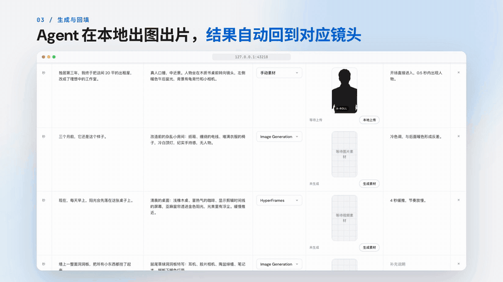Open Image Generation dropdown in 三个月前 row
Screen dimensions: 503x282
click(279, 137)
